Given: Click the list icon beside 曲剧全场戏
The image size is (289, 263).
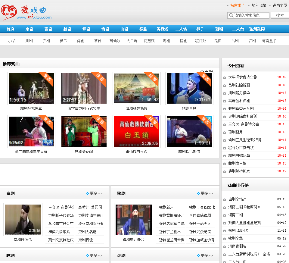Looking at the screenshot, I should coord(224,199).
